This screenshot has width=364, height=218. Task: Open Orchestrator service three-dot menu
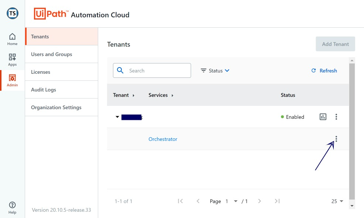336,139
